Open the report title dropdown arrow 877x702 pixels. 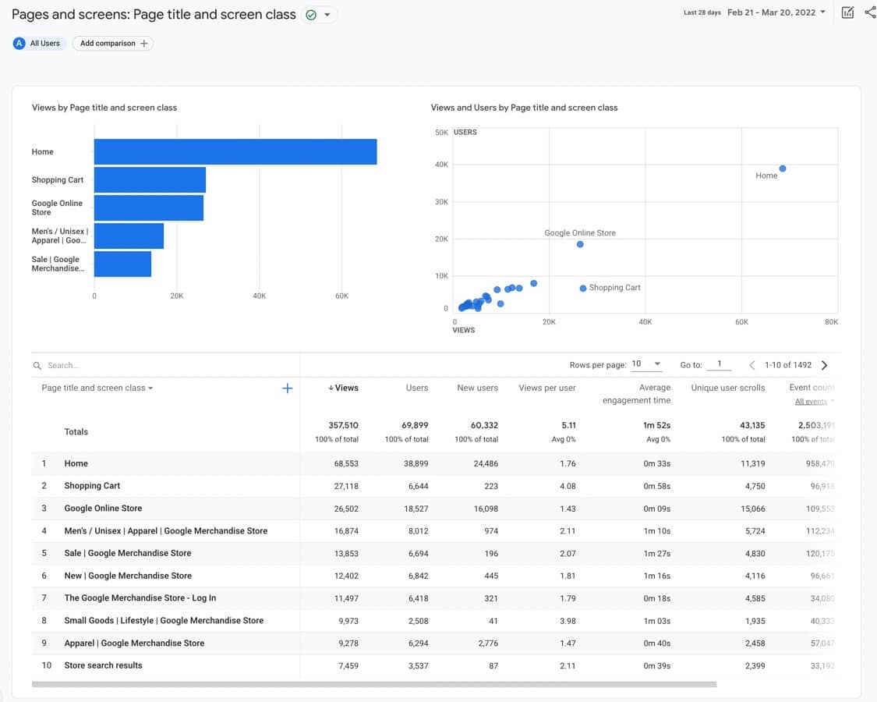point(327,15)
